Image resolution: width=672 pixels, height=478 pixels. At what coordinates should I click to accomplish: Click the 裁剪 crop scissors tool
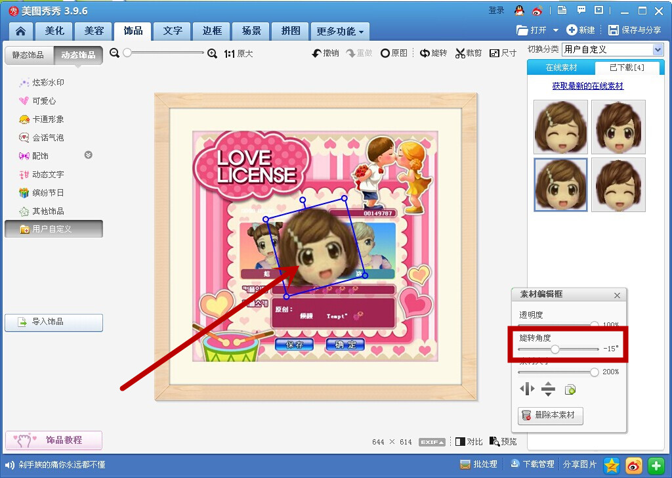coord(469,53)
